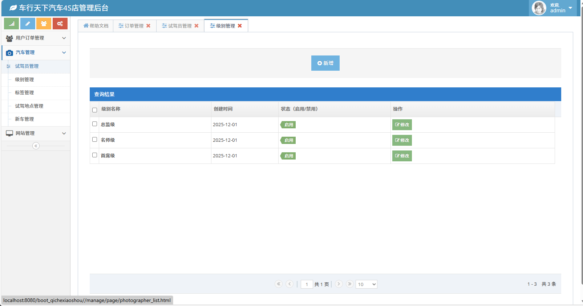The height and width of the screenshot is (306, 583).
Task: Click the blue pencil shortcut icon
Action: click(28, 24)
